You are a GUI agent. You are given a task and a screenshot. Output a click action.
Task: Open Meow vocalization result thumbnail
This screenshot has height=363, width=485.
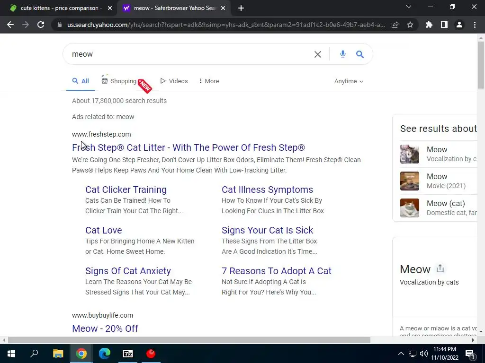pyautogui.click(x=410, y=154)
